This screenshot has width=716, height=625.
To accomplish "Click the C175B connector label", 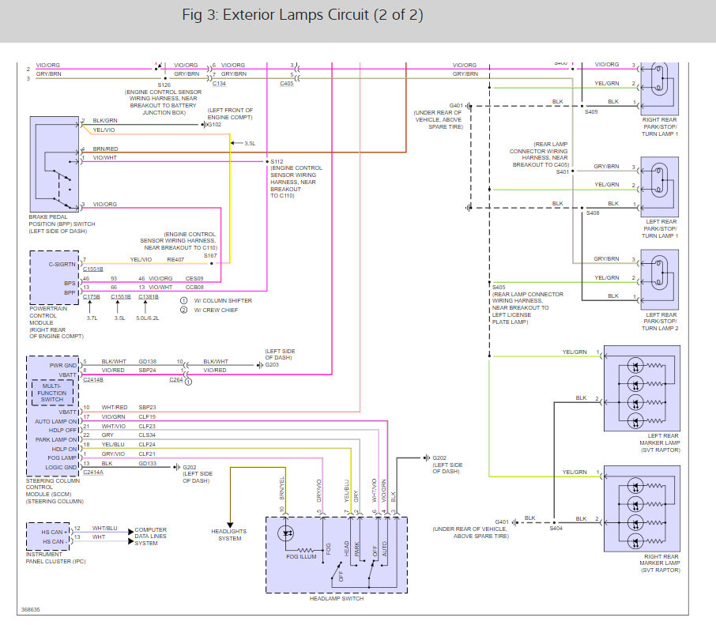I will (x=92, y=297).
